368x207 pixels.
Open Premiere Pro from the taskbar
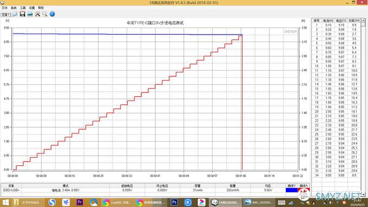tap(80, 202)
